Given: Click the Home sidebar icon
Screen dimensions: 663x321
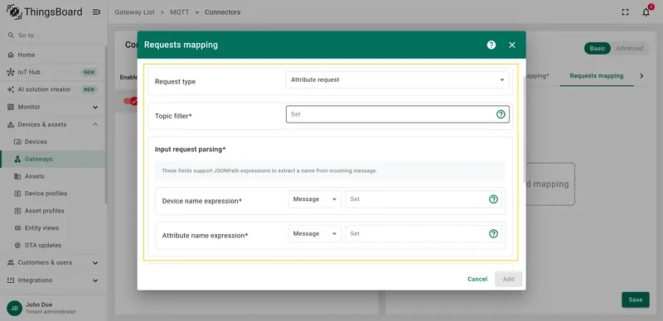Looking at the screenshot, I should (x=11, y=55).
